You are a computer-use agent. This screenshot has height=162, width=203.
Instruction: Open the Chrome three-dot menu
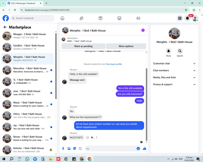[200, 10]
